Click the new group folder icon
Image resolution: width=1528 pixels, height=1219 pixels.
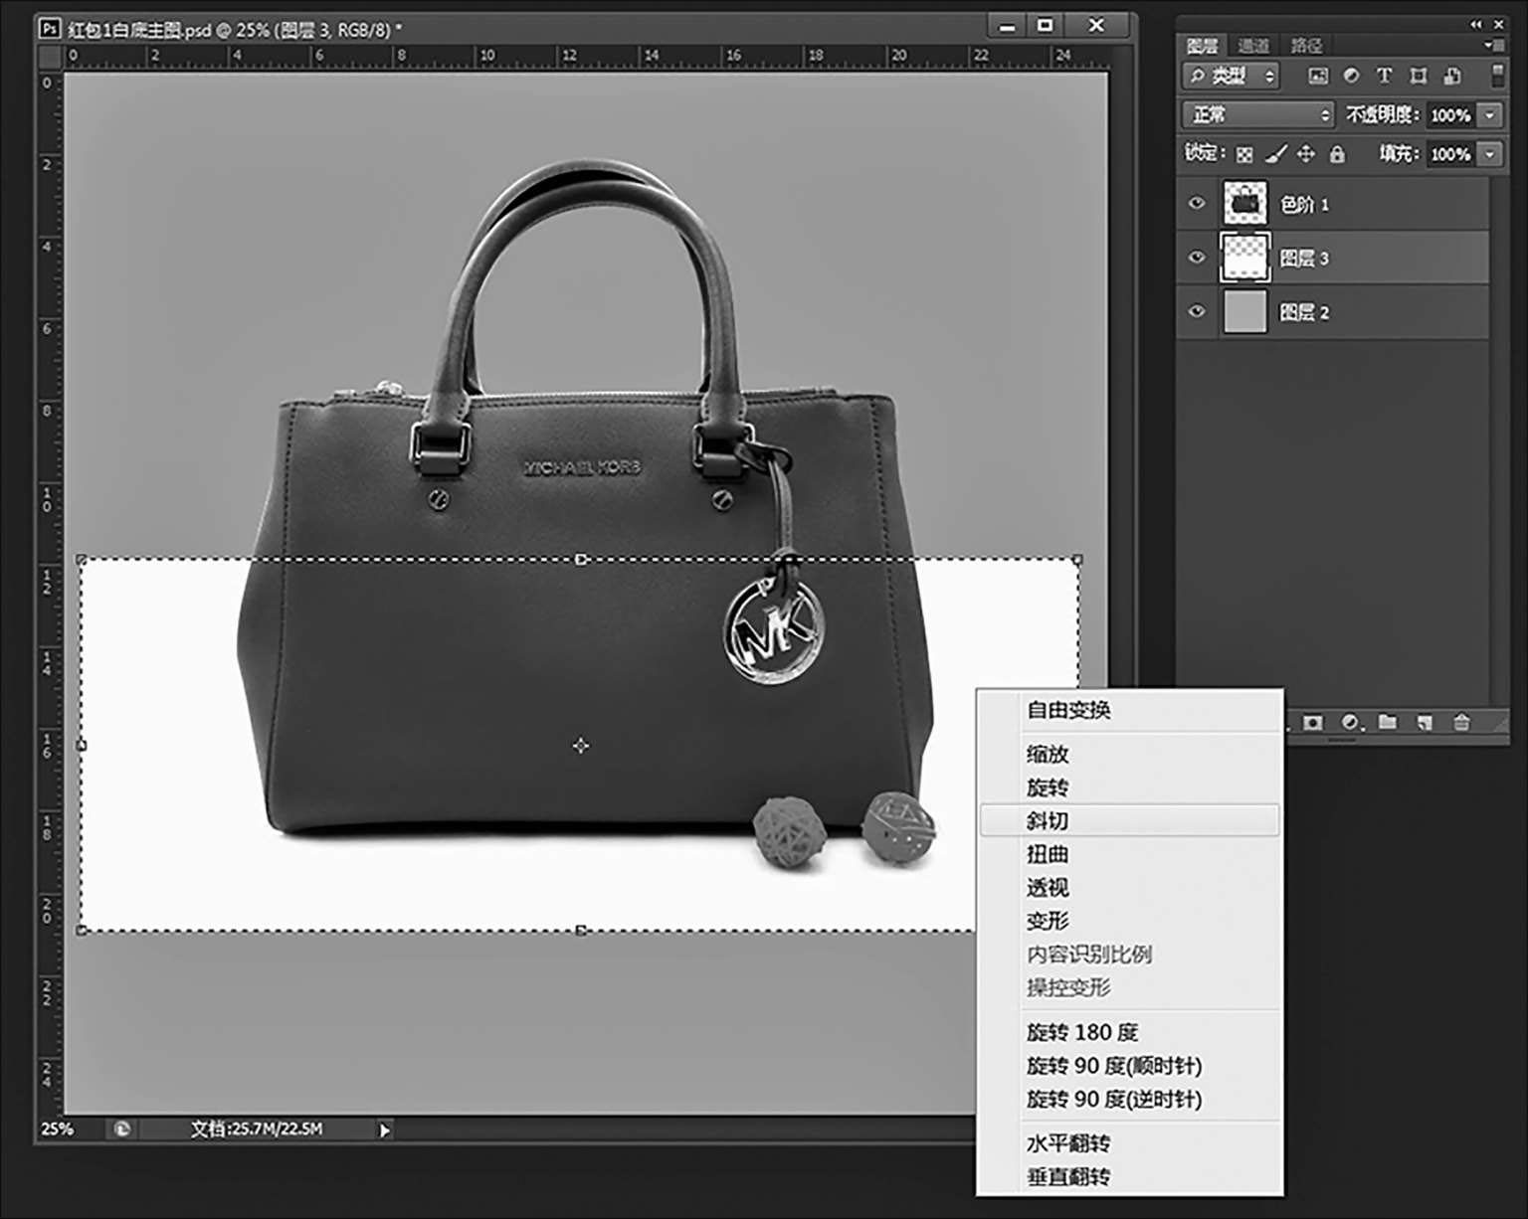click(1388, 723)
